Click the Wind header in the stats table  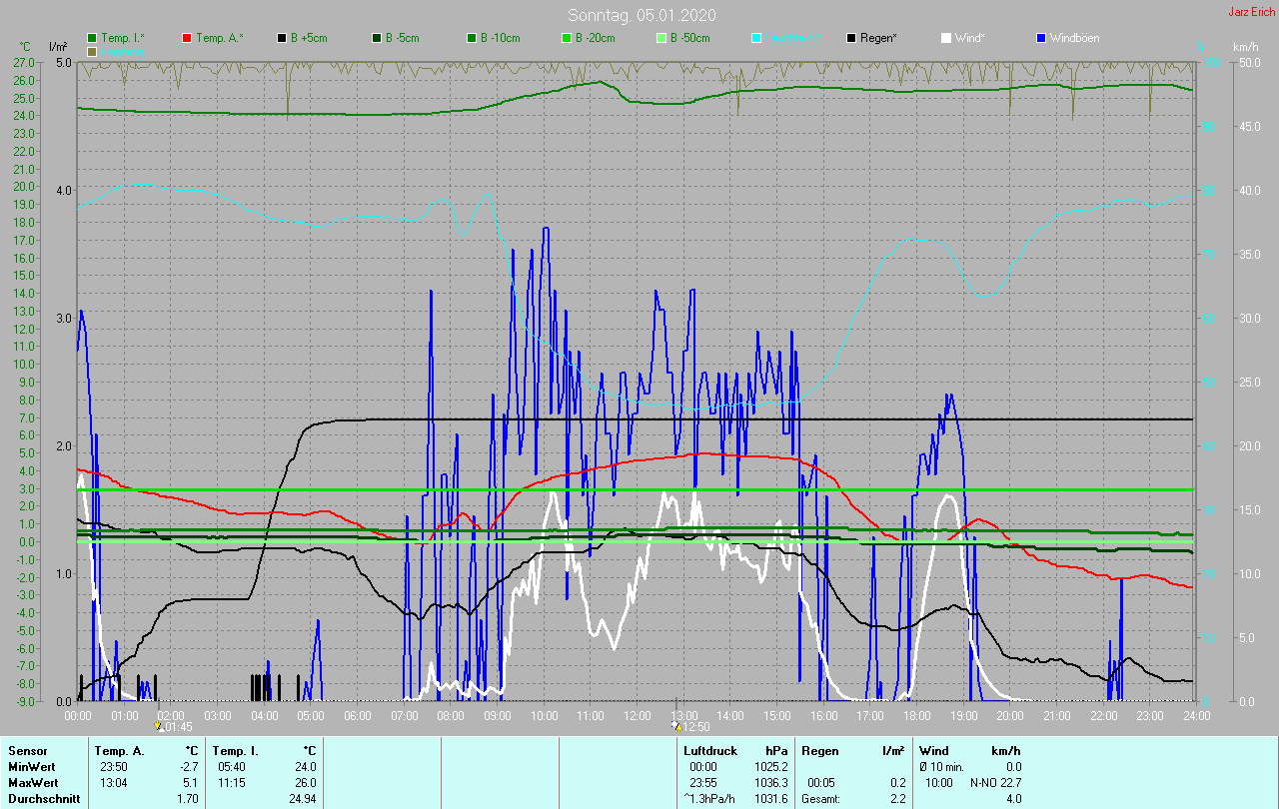click(x=933, y=750)
